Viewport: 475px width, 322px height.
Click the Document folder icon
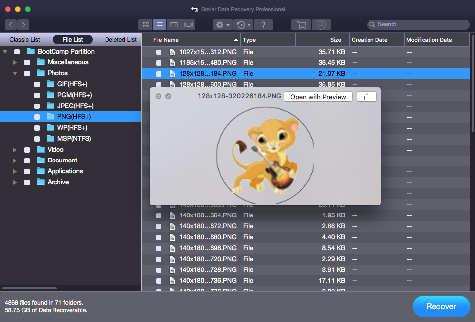(41, 160)
